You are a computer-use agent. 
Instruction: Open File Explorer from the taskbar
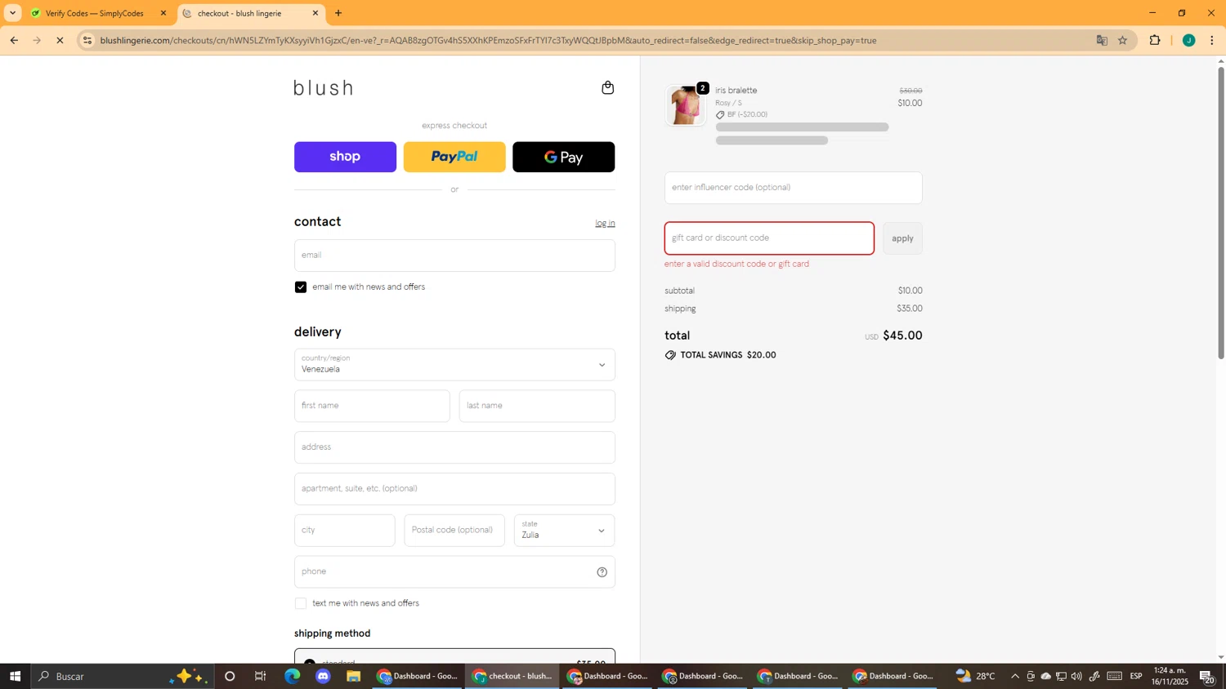[x=353, y=676]
